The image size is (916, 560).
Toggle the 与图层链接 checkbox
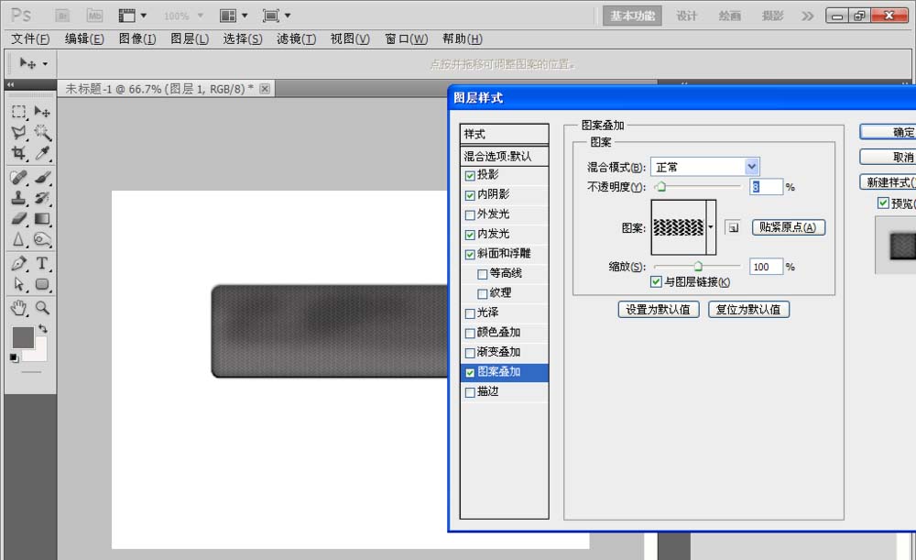656,281
